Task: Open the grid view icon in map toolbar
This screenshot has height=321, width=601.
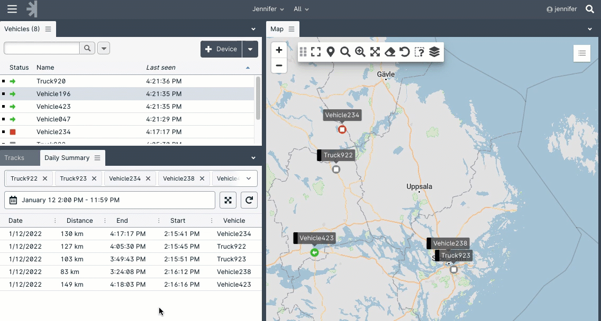Action: tap(303, 52)
